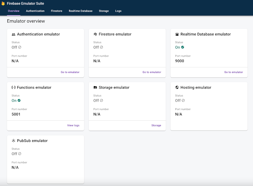Click the Firebase flame logo icon
Screen dimensions: 253x186
pos(3,4)
